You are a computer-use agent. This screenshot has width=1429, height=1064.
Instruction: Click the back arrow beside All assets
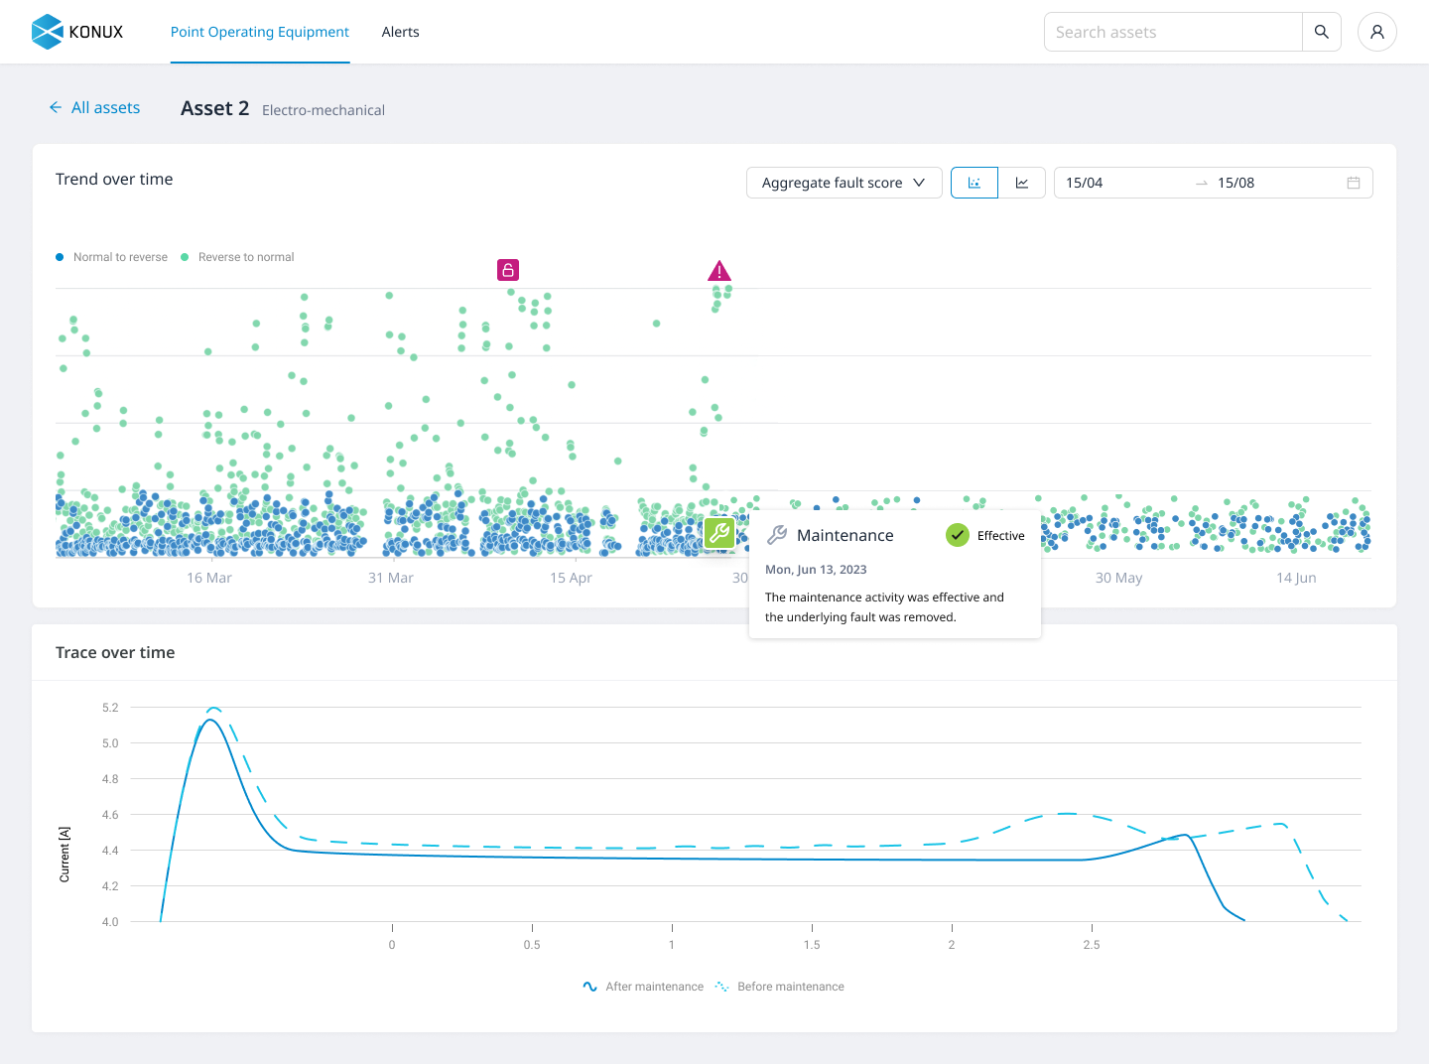(56, 107)
